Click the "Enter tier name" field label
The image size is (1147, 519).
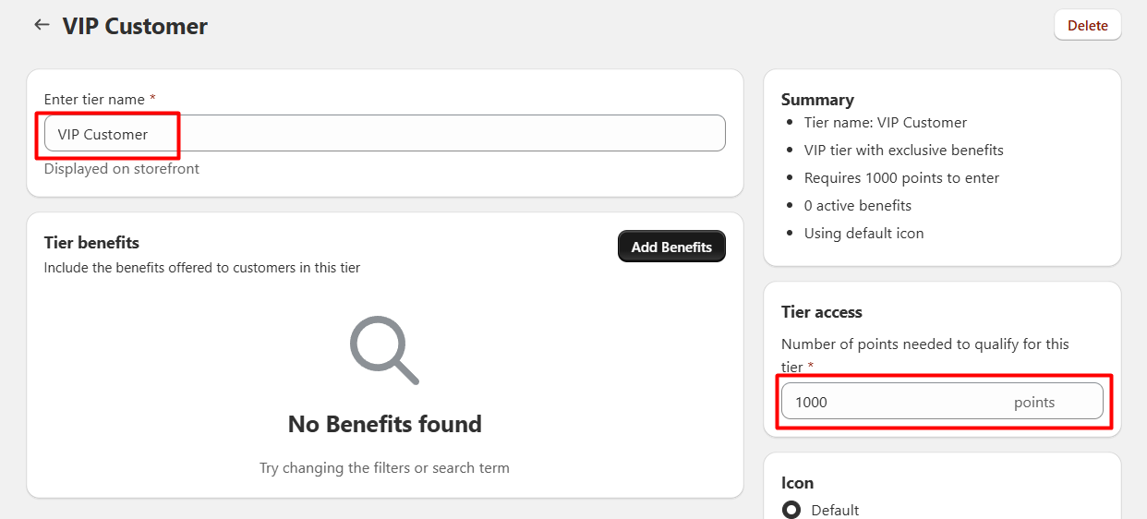click(x=94, y=99)
